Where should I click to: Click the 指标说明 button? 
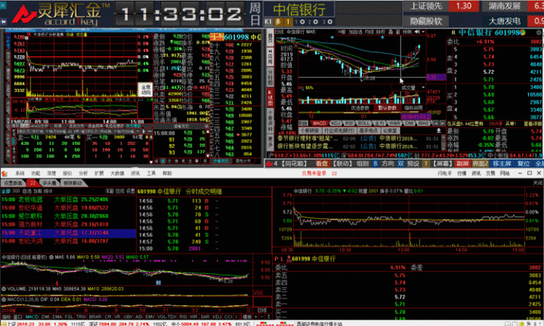click(413, 108)
